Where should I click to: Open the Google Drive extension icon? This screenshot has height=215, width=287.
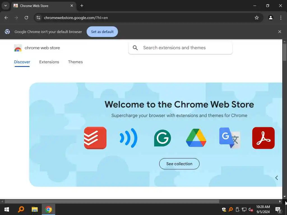click(x=196, y=138)
